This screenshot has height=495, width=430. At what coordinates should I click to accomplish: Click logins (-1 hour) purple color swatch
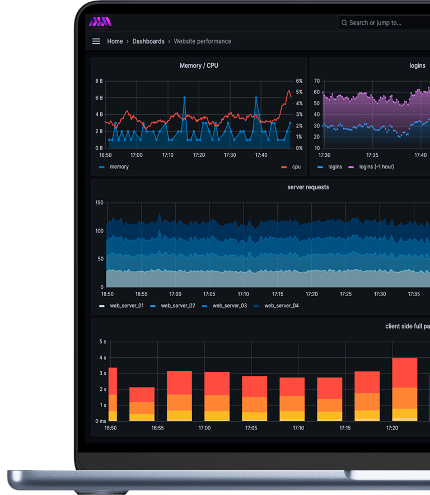(350, 167)
